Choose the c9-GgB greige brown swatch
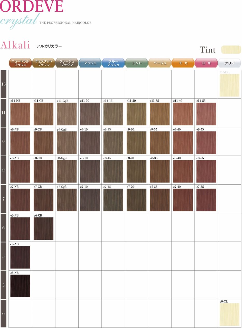Image resolution: width=242 pixels, height=328 pixels. pos(67,143)
